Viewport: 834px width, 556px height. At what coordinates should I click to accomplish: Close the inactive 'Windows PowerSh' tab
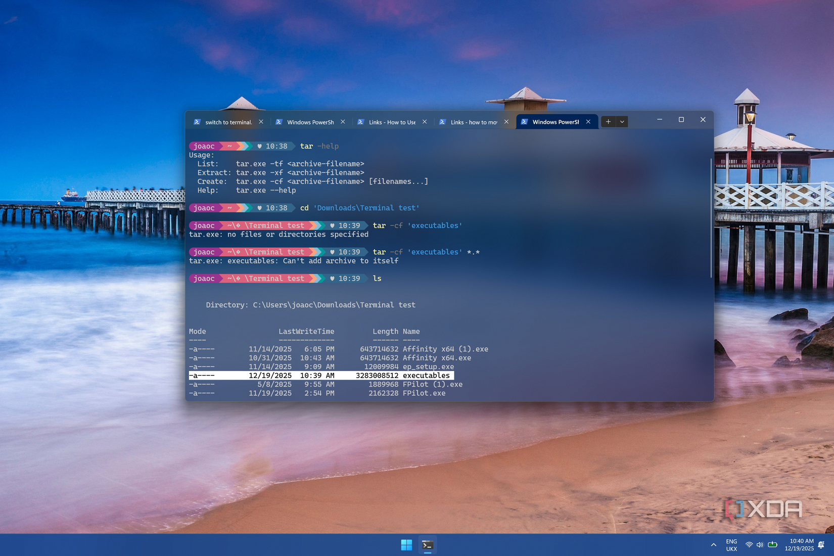pyautogui.click(x=343, y=122)
